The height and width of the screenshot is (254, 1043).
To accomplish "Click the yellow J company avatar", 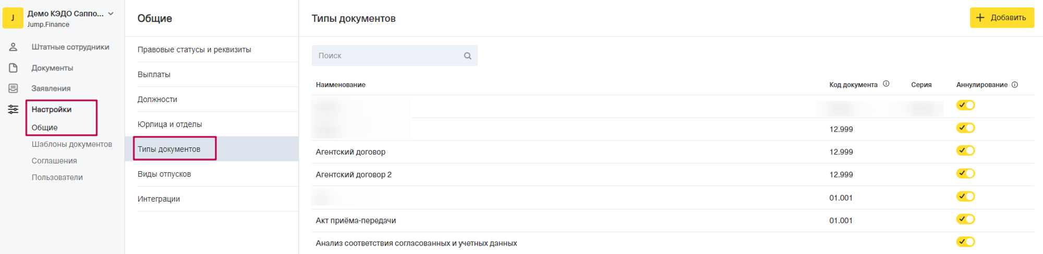I will coord(13,18).
